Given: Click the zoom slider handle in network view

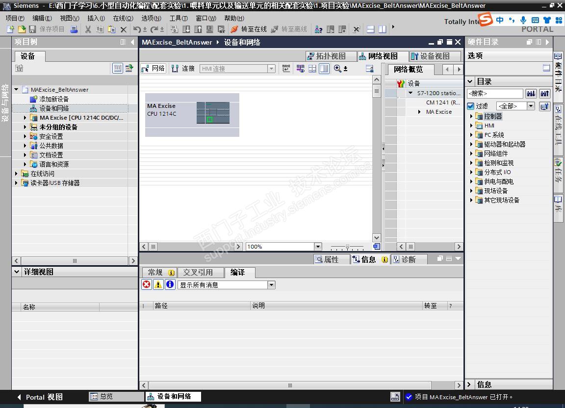Looking at the screenshot, I should (347, 247).
